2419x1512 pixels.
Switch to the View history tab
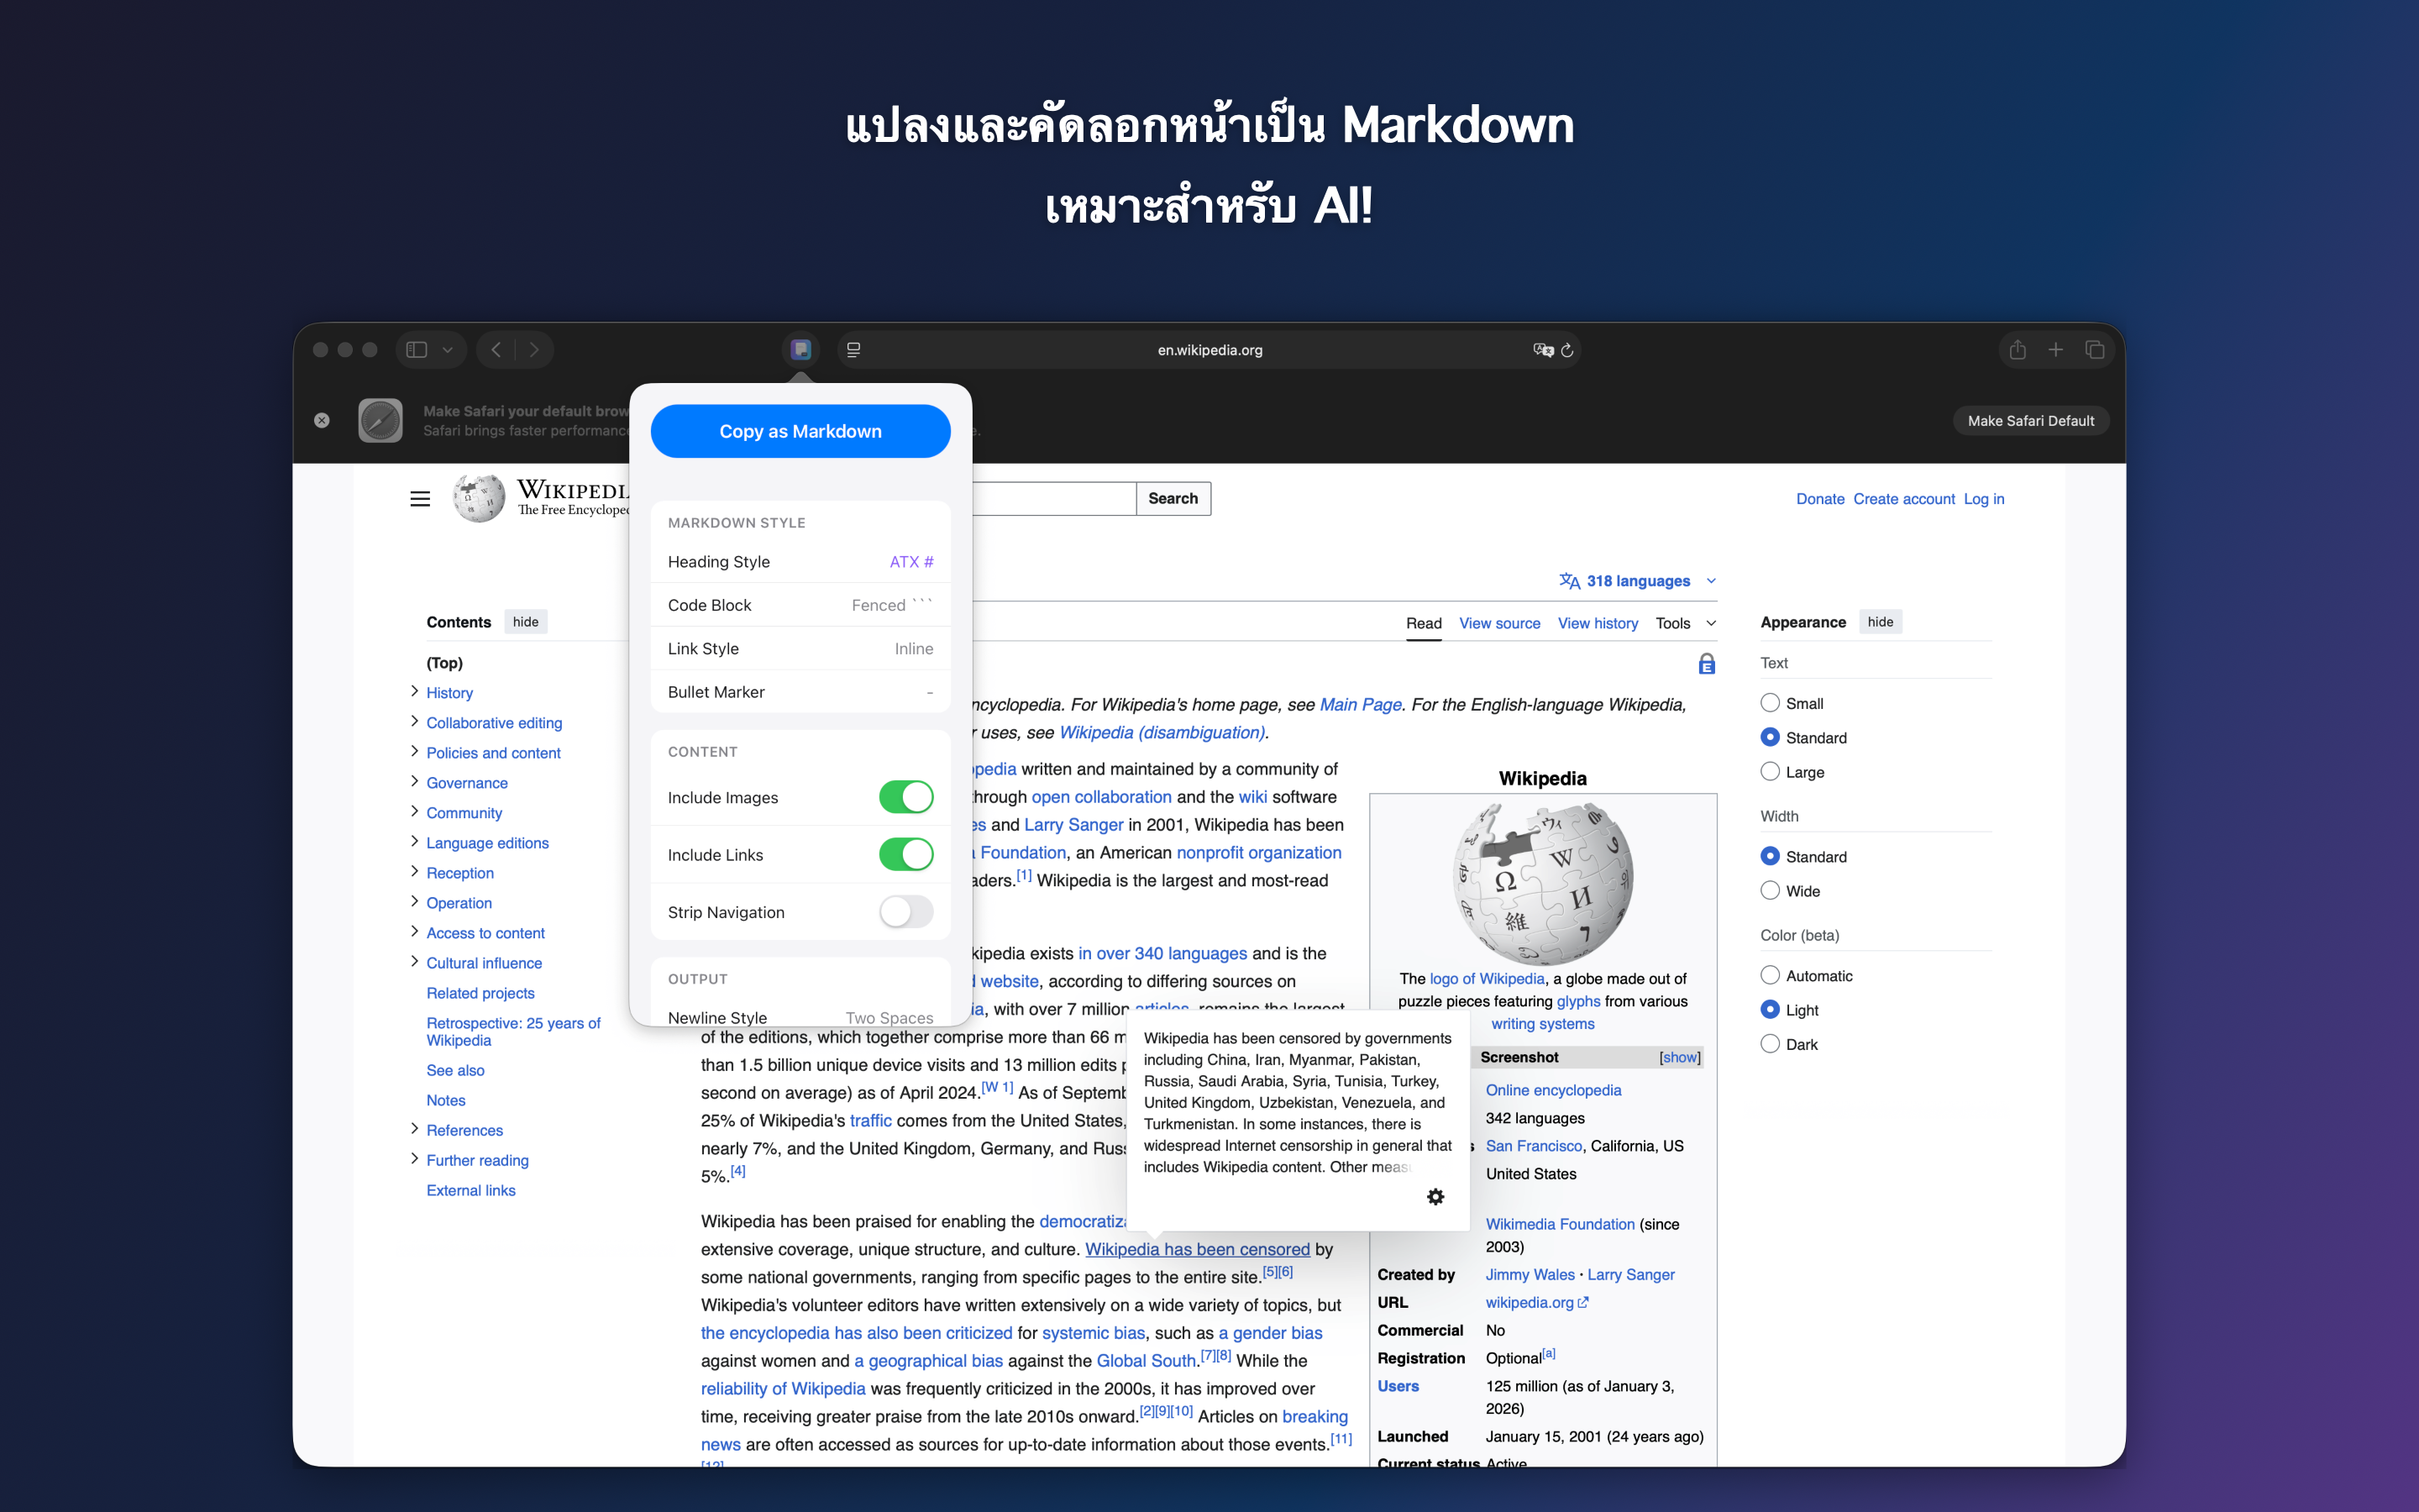click(1598, 623)
